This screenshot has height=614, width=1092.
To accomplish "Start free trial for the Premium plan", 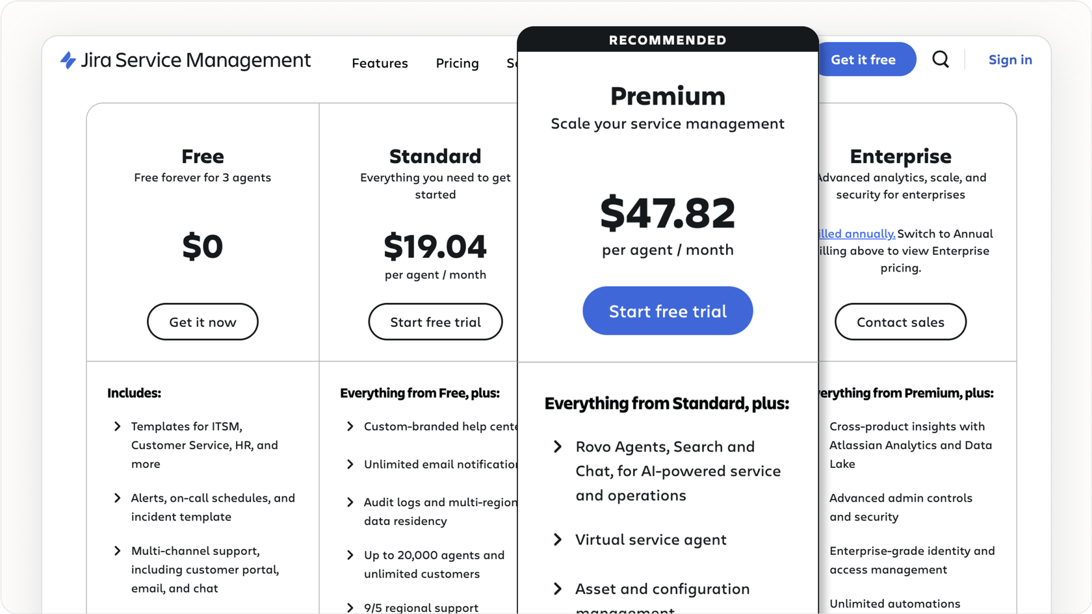I will [667, 311].
